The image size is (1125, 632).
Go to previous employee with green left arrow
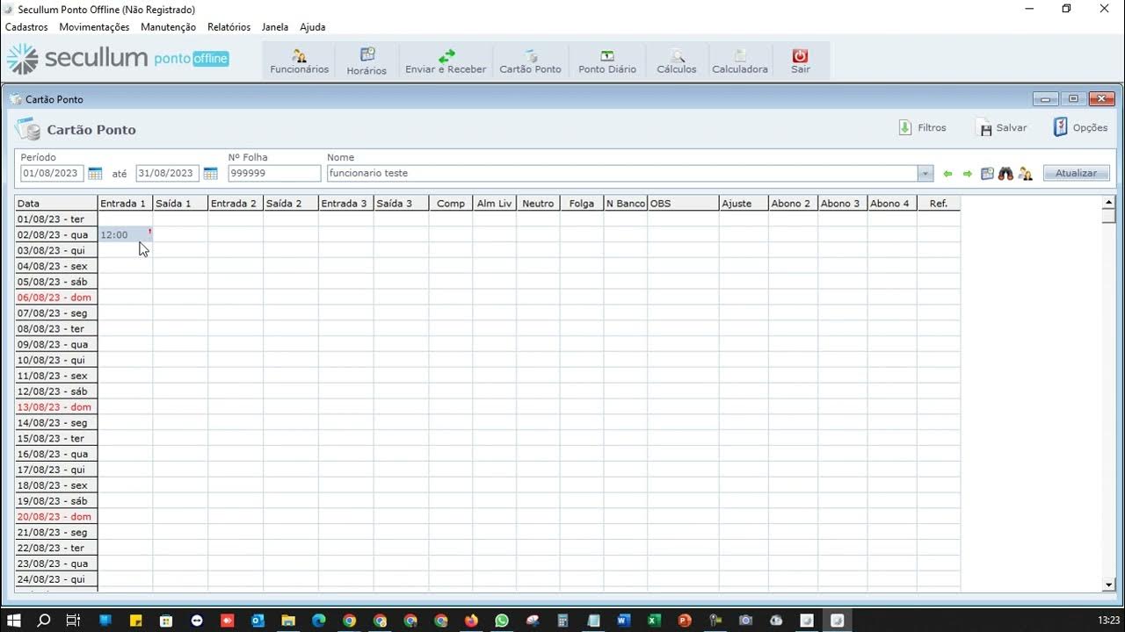click(947, 174)
